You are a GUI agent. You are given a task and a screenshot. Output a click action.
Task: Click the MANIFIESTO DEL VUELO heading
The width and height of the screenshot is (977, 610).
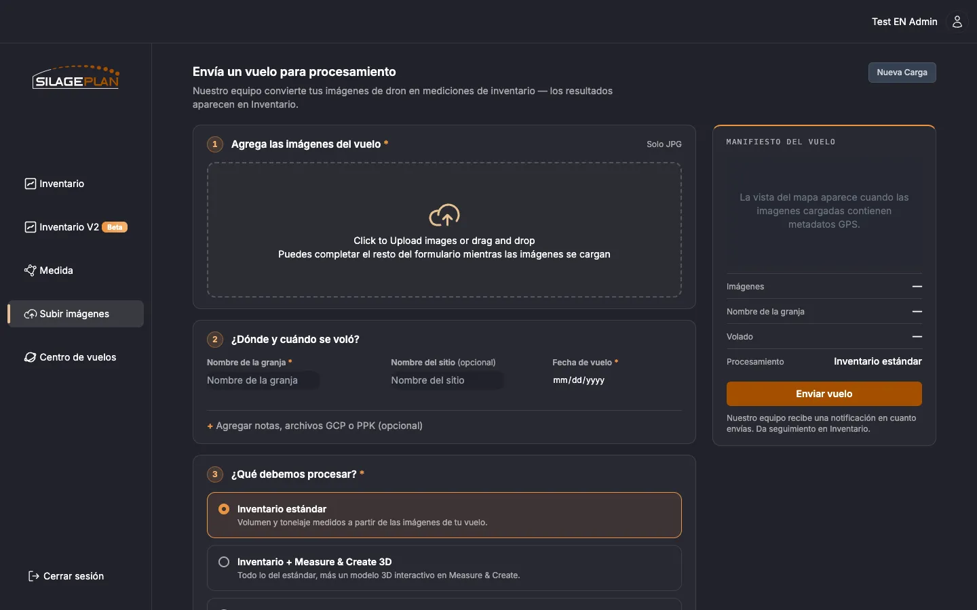tap(781, 142)
